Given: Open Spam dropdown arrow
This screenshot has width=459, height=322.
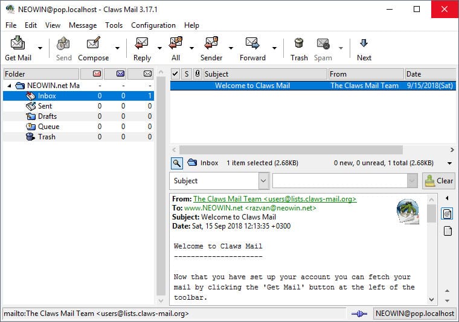Looking at the screenshot, I should 341,48.
